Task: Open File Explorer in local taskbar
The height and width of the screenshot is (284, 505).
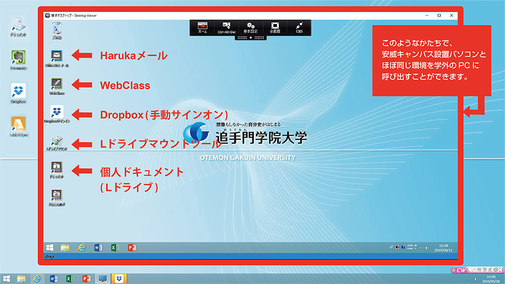Action: click(21, 279)
